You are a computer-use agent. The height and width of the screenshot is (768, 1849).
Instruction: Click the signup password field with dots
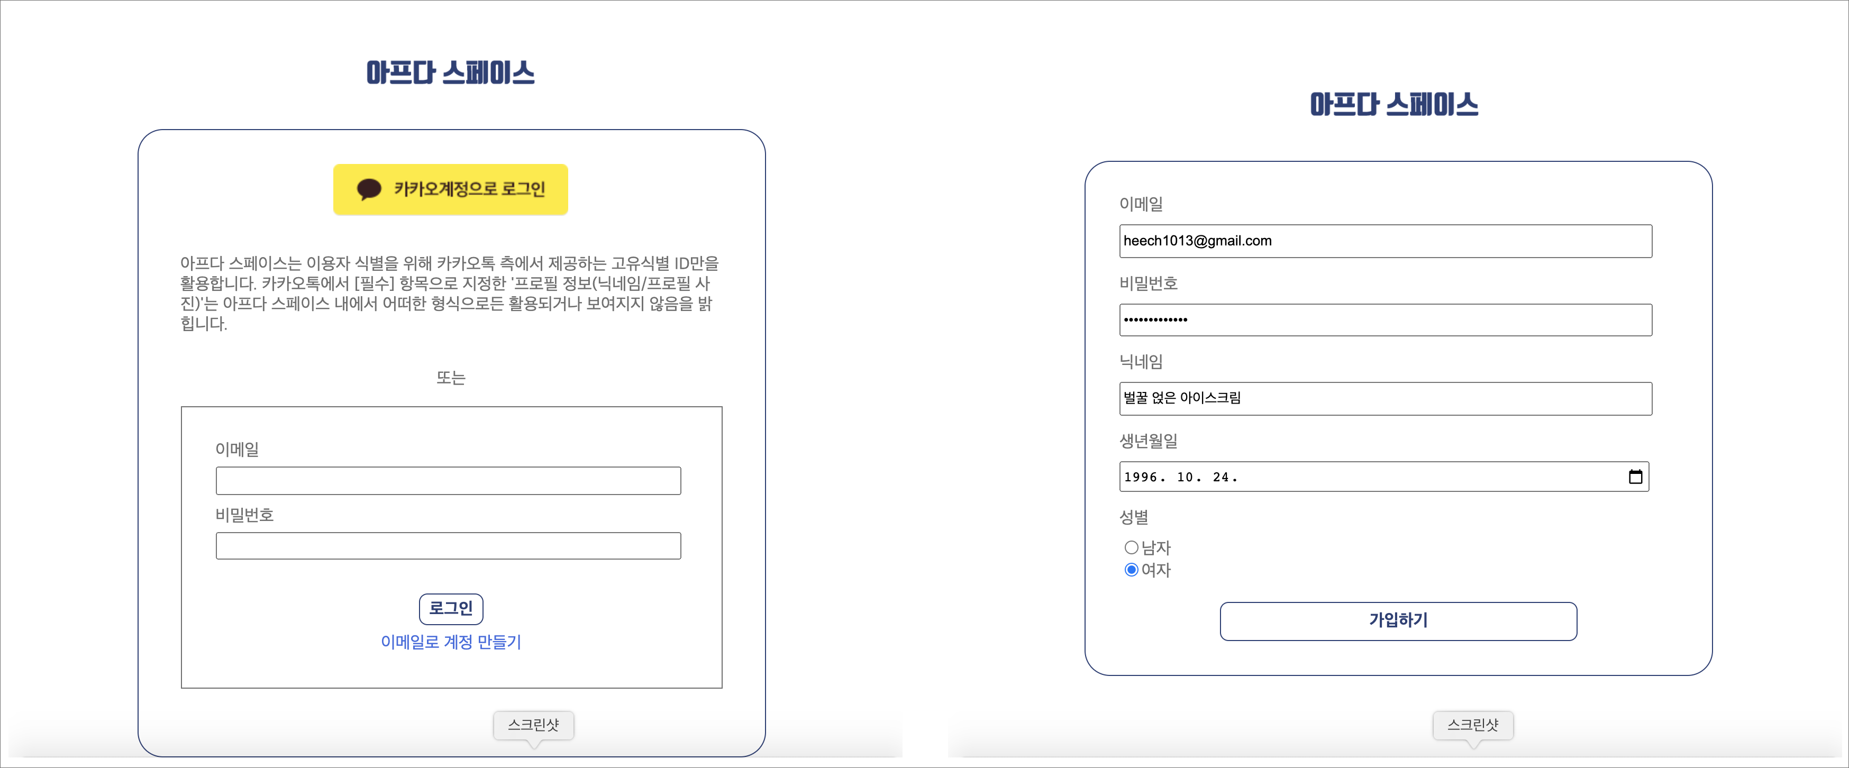point(1385,320)
